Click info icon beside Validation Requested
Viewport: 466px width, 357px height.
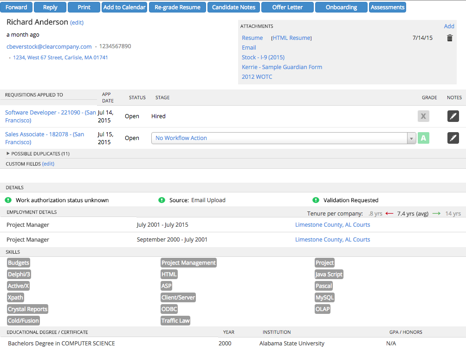316,200
